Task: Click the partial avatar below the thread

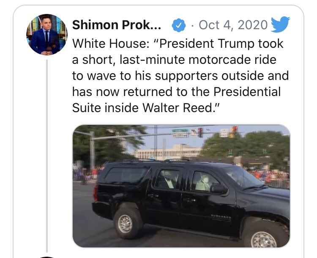Action: tap(47, 257)
